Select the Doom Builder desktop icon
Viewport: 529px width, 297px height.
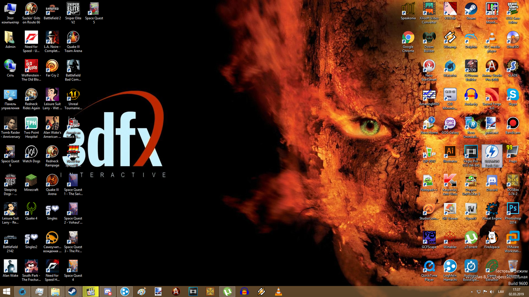click(x=429, y=42)
